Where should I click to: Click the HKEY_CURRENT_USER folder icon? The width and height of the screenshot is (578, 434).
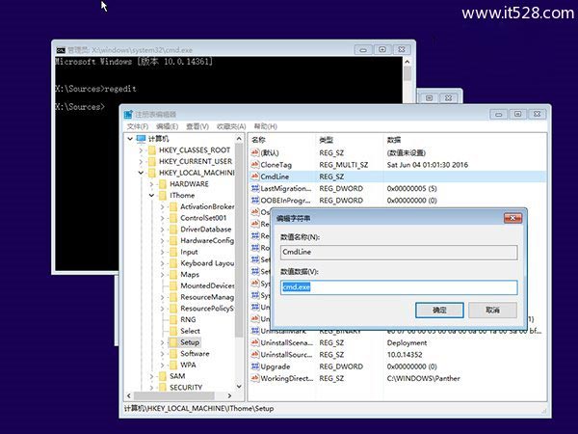pos(152,162)
